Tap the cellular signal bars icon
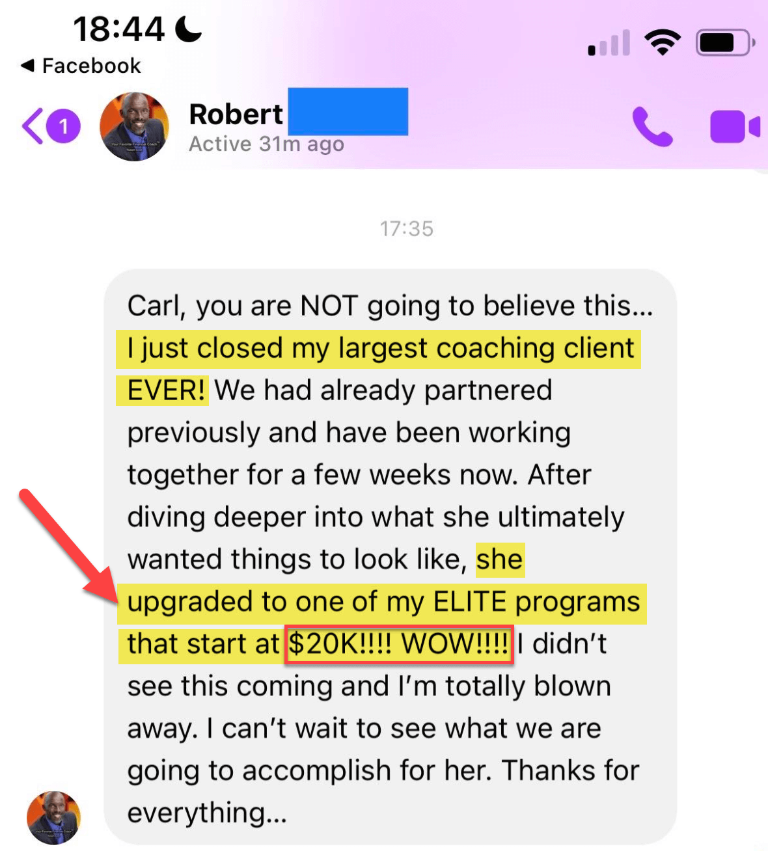The image size is (768, 851). tap(609, 43)
